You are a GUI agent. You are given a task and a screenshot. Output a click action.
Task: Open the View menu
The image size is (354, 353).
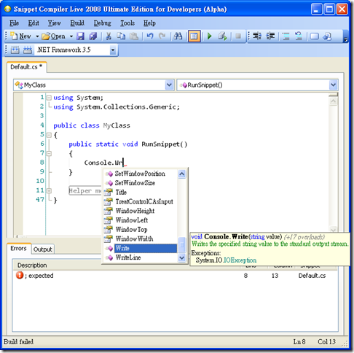point(55,23)
